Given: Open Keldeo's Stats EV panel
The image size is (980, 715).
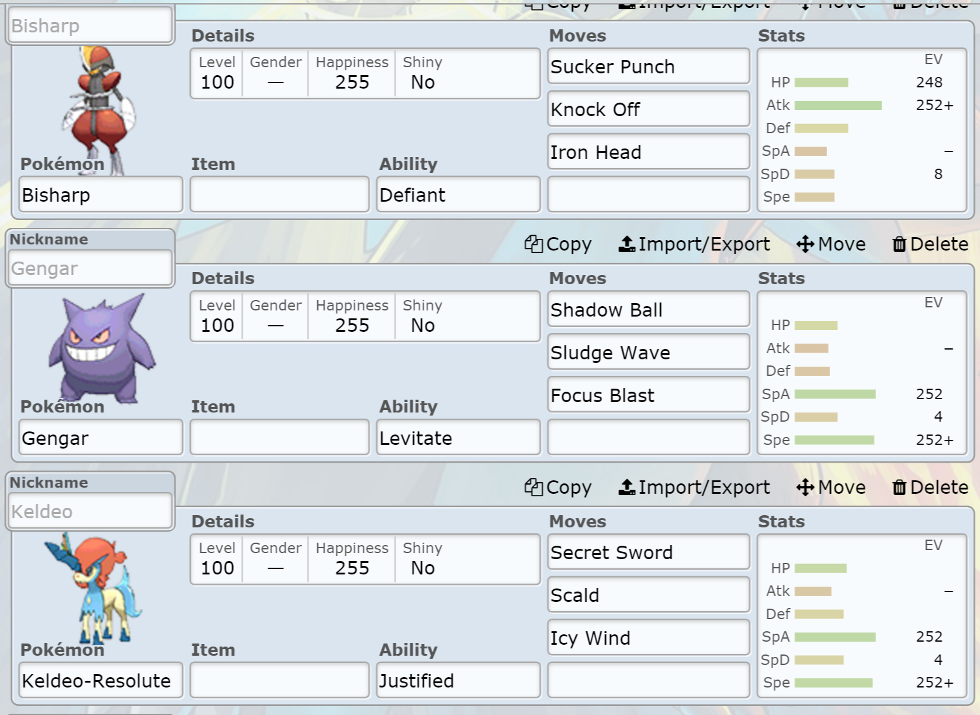Looking at the screenshot, I should 862,616.
